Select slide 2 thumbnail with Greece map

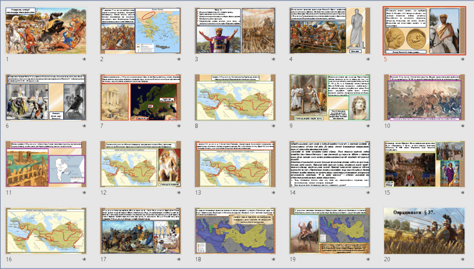pos(141,31)
